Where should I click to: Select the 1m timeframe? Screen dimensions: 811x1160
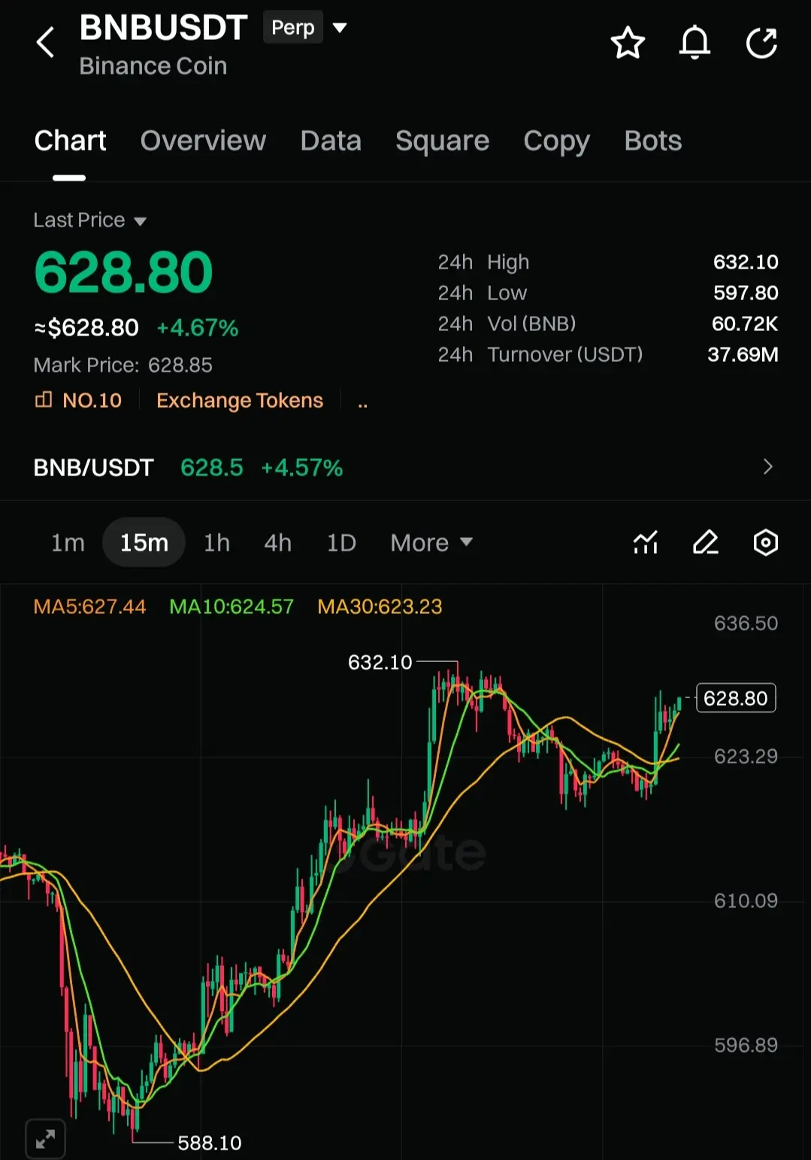[x=68, y=542]
